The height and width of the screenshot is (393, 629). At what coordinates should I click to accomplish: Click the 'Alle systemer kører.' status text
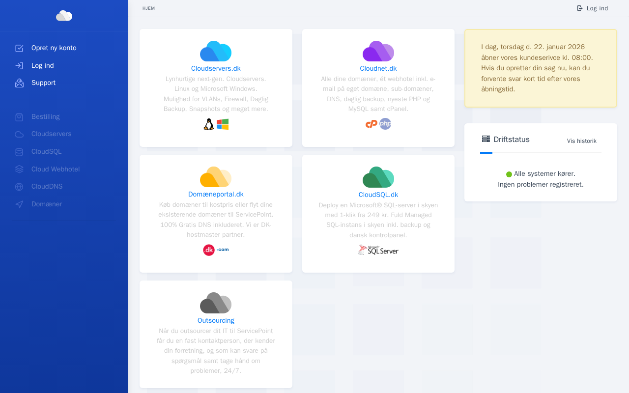[544, 174]
